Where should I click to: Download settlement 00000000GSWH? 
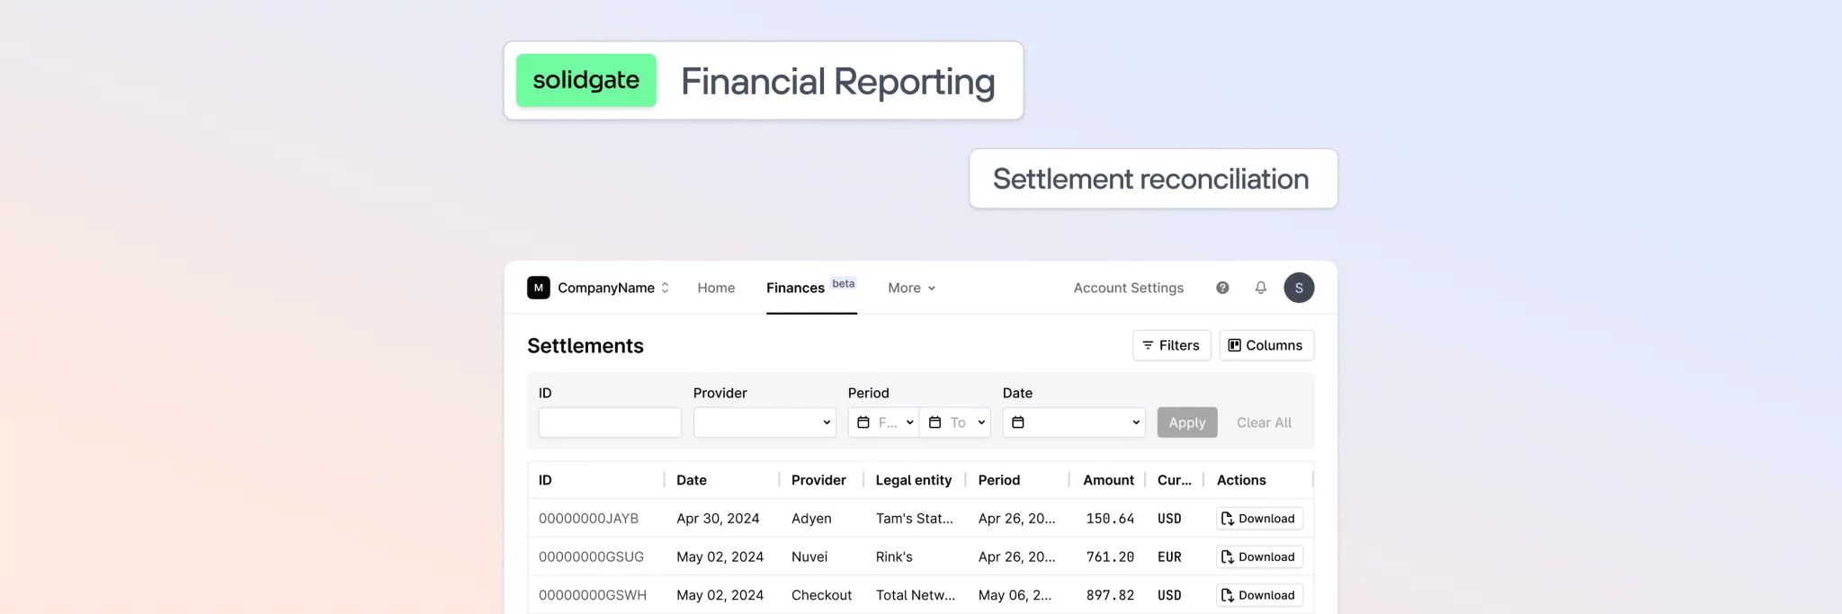point(1259,595)
